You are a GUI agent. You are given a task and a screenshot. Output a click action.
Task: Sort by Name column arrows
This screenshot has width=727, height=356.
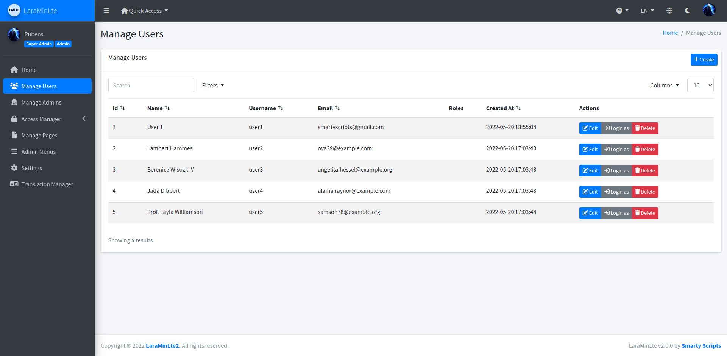point(167,108)
